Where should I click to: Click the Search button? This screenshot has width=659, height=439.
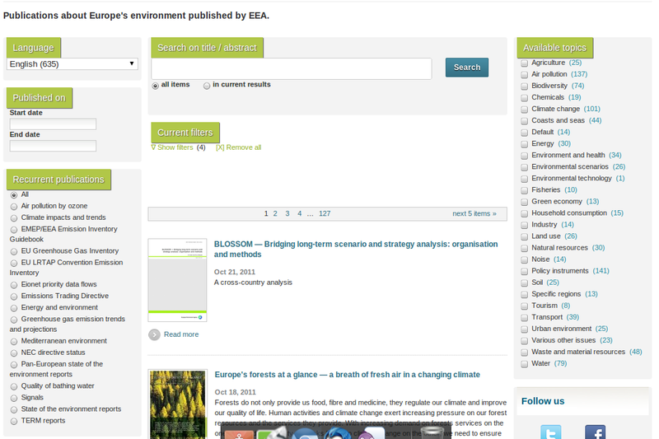click(x=466, y=68)
